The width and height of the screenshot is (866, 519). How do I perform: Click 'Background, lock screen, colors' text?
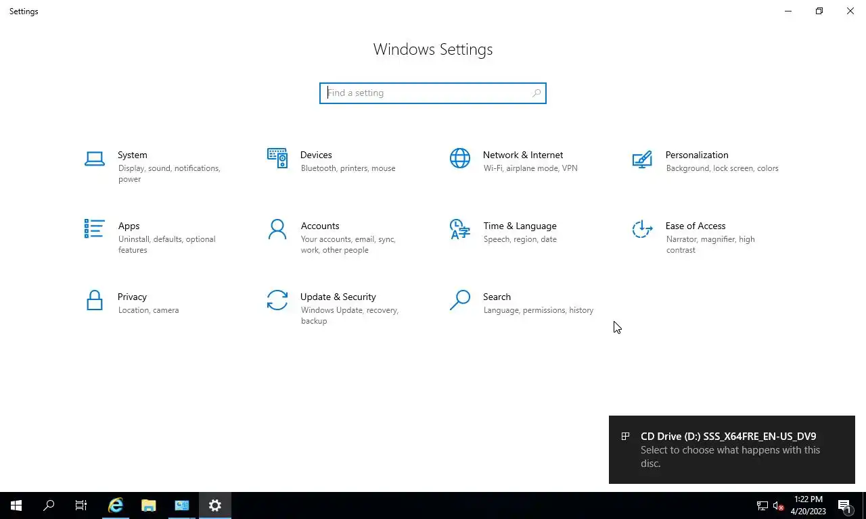722,168
